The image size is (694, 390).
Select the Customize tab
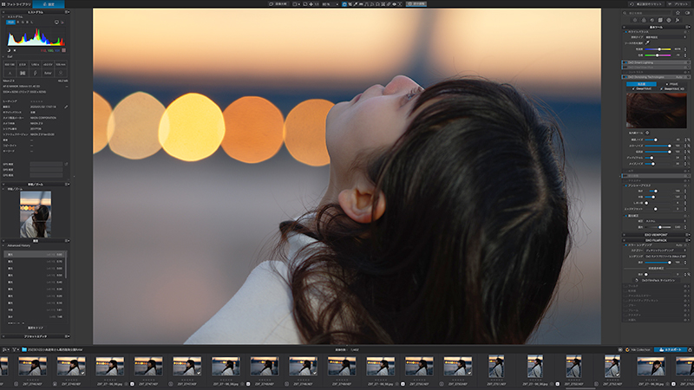(49, 4)
